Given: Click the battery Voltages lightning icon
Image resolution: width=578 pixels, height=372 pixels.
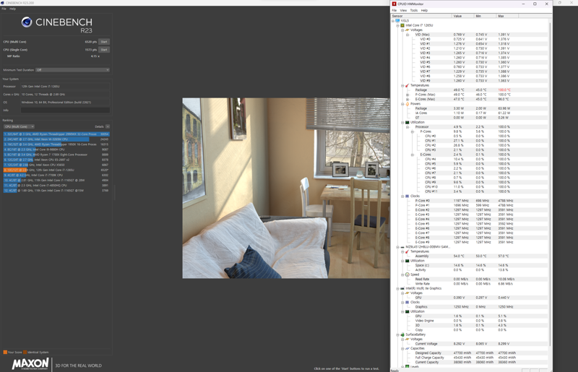Looking at the screenshot, I should [407, 339].
